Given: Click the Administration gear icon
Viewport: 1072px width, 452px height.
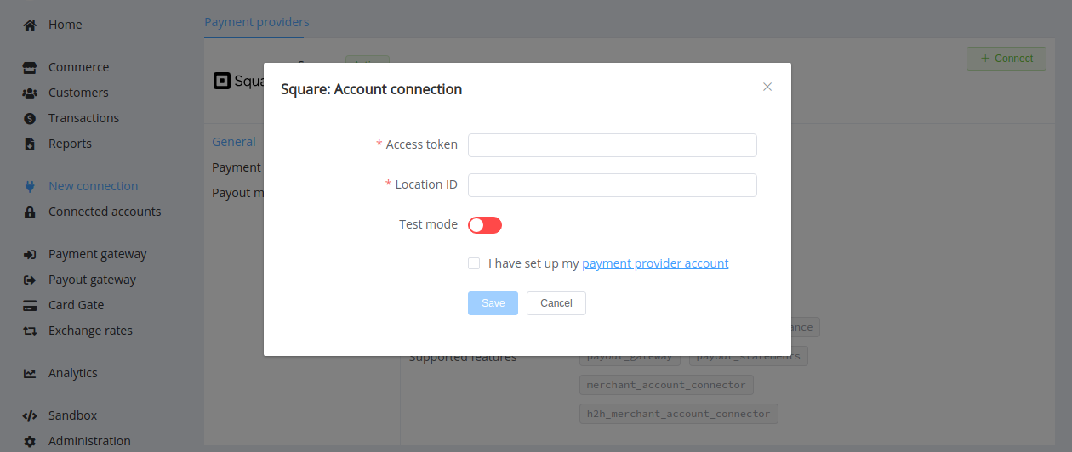Looking at the screenshot, I should [30, 441].
